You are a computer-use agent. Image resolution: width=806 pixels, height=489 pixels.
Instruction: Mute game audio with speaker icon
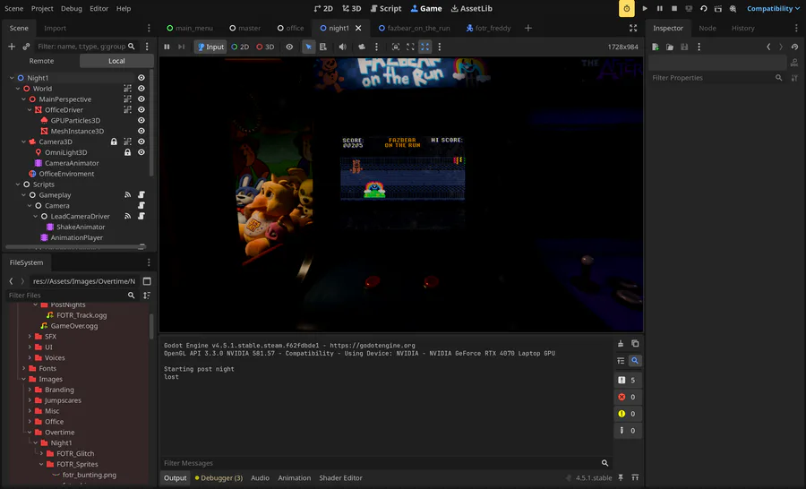342,47
